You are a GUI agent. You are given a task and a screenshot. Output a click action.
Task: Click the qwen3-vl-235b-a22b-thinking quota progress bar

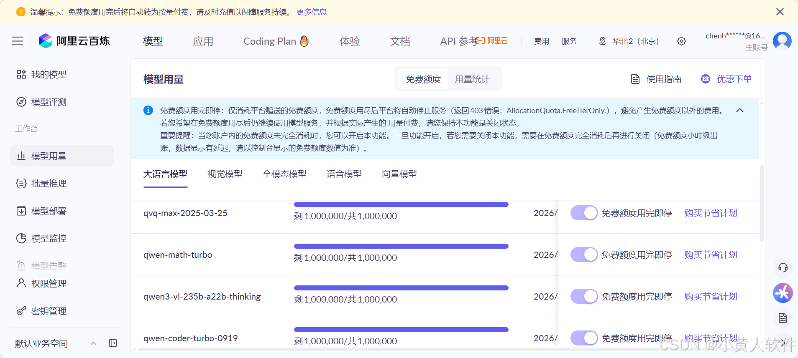401,288
